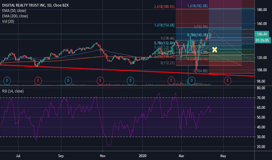Select the earnings E marker in February 2020

click(171, 81)
